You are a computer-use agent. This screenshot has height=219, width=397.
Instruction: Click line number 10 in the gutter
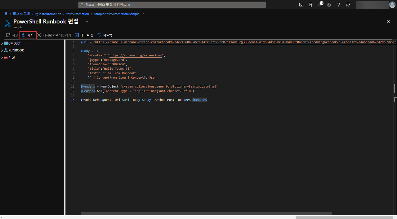73,82
